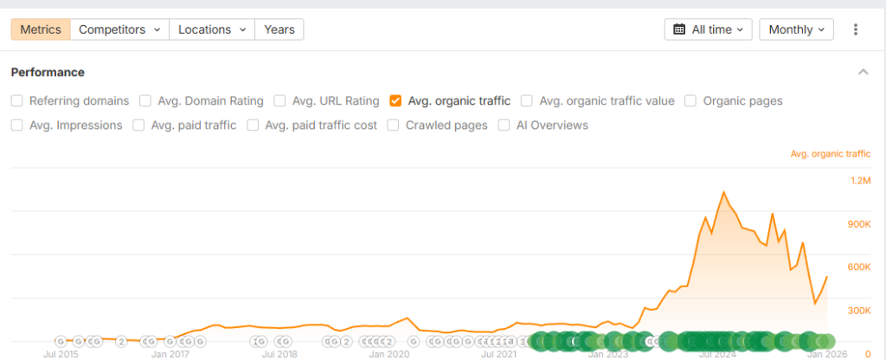The height and width of the screenshot is (360, 886).
Task: Tick the Avg. Domain Rating checkbox
Action: click(x=145, y=100)
